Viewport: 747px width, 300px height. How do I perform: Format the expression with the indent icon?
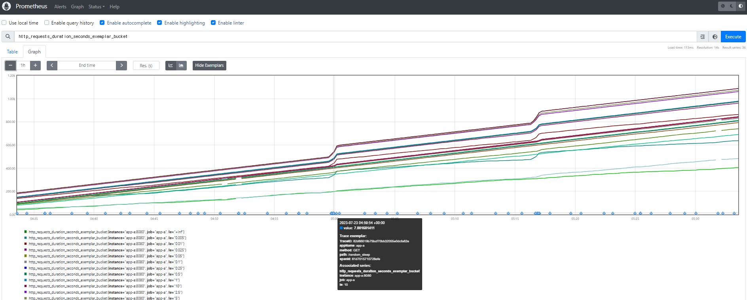click(x=703, y=37)
